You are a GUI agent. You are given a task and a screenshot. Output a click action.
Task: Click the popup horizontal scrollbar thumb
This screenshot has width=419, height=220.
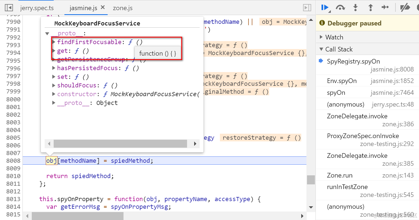[120, 144]
